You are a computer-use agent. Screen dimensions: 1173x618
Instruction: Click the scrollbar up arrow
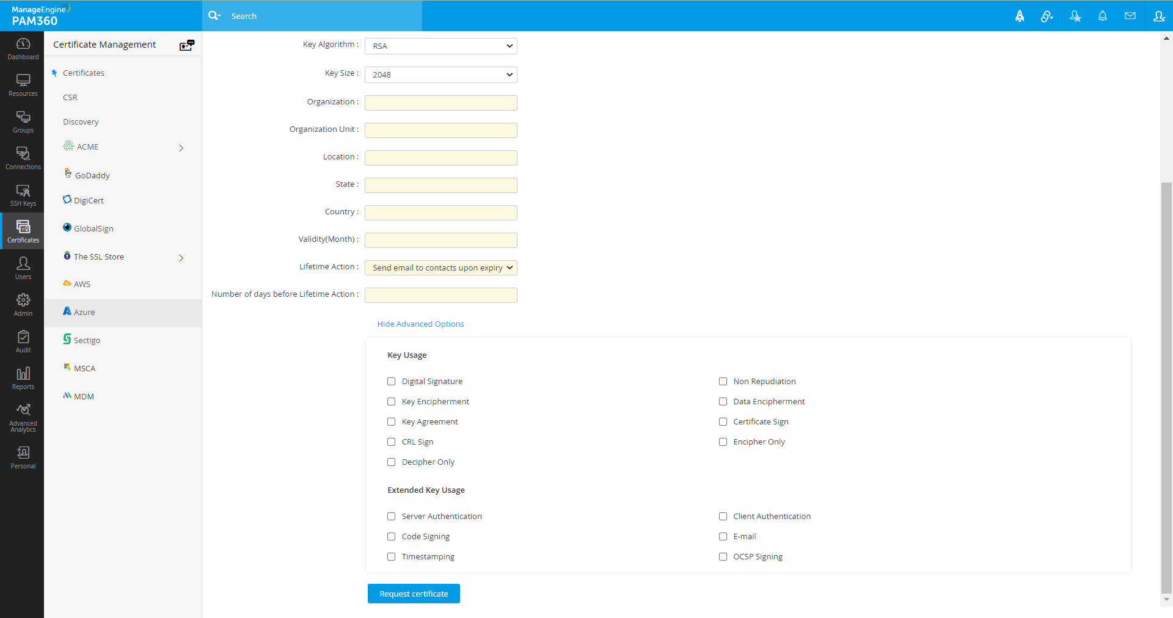(1166, 38)
